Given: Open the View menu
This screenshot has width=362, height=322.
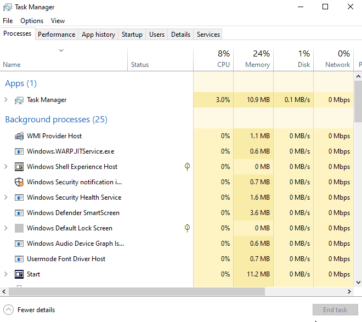Looking at the screenshot, I should click(58, 21).
